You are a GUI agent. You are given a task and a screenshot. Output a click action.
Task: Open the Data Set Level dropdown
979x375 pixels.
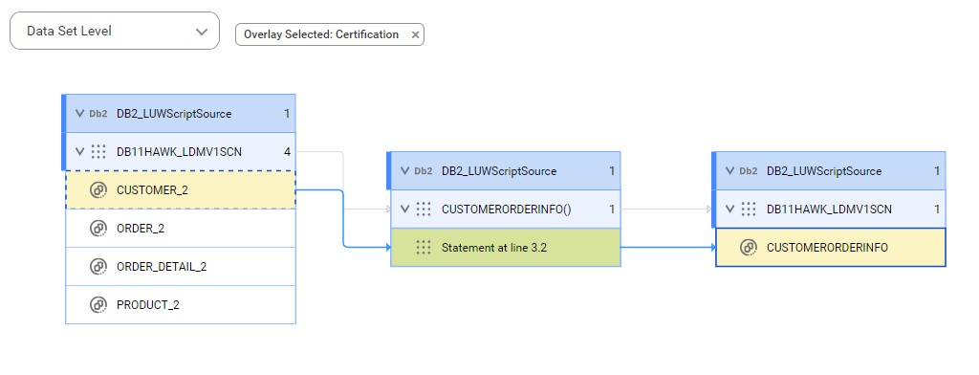115,31
